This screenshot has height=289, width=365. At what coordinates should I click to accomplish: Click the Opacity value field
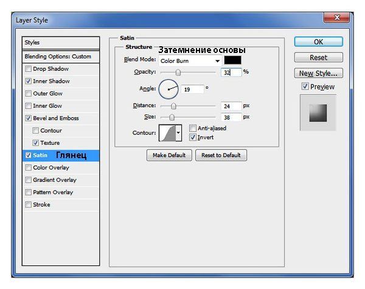(x=231, y=72)
